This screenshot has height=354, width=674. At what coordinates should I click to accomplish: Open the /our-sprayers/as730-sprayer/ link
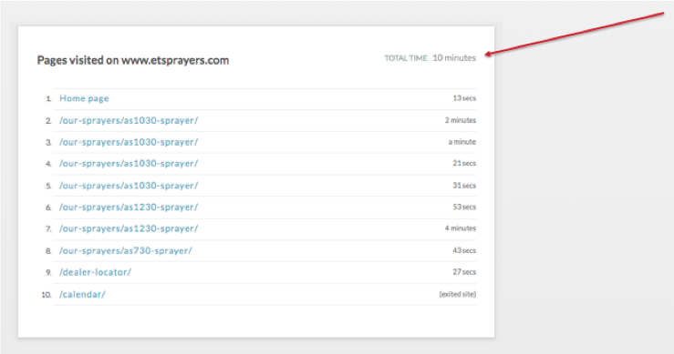point(126,250)
